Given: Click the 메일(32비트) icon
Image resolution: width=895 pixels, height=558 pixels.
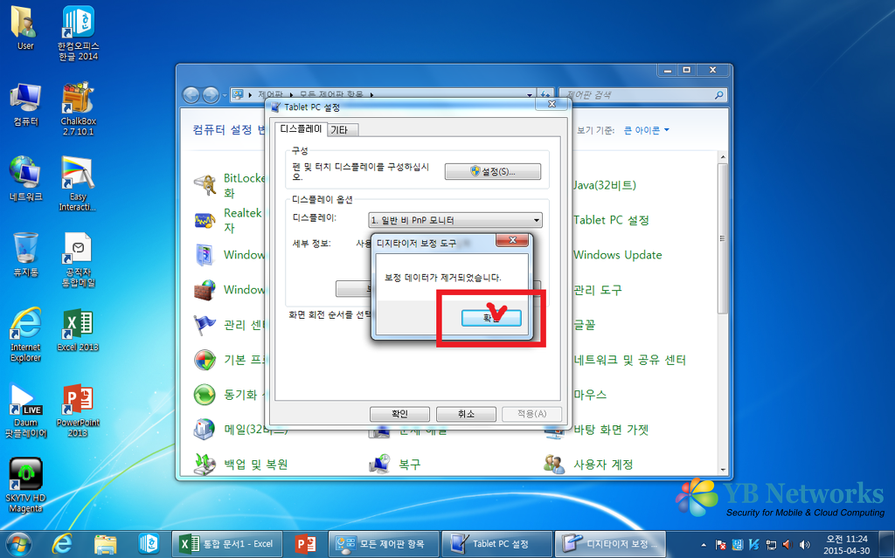Looking at the screenshot, I should (x=205, y=429).
